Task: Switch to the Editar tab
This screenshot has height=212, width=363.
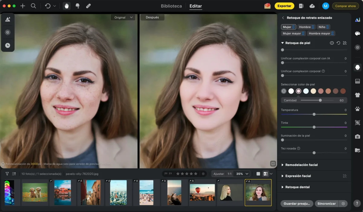Action: 195,6
